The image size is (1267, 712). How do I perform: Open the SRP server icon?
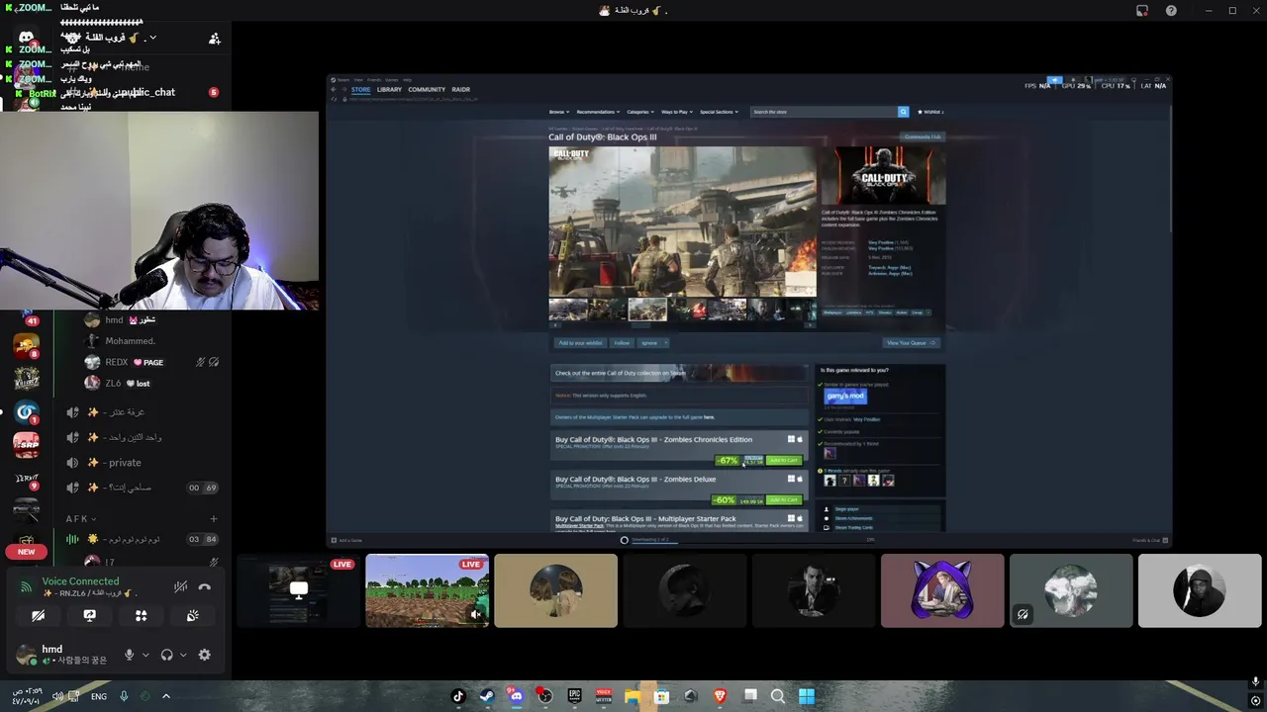(x=27, y=445)
